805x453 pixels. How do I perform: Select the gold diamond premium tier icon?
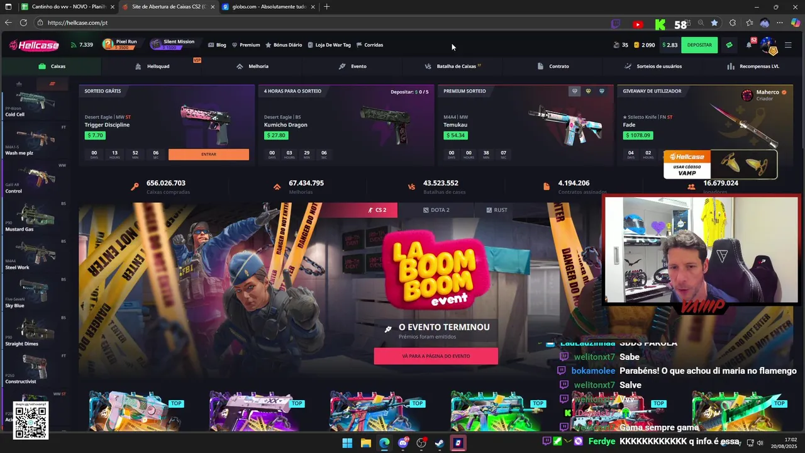(588, 91)
